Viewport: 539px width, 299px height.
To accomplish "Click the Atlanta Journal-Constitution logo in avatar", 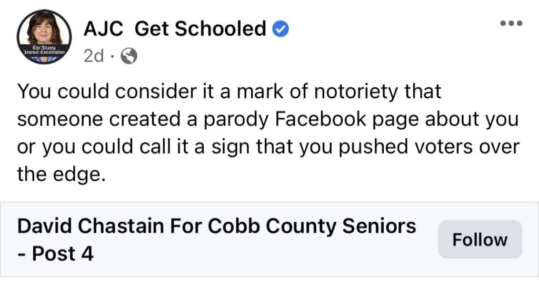I will coord(44,50).
